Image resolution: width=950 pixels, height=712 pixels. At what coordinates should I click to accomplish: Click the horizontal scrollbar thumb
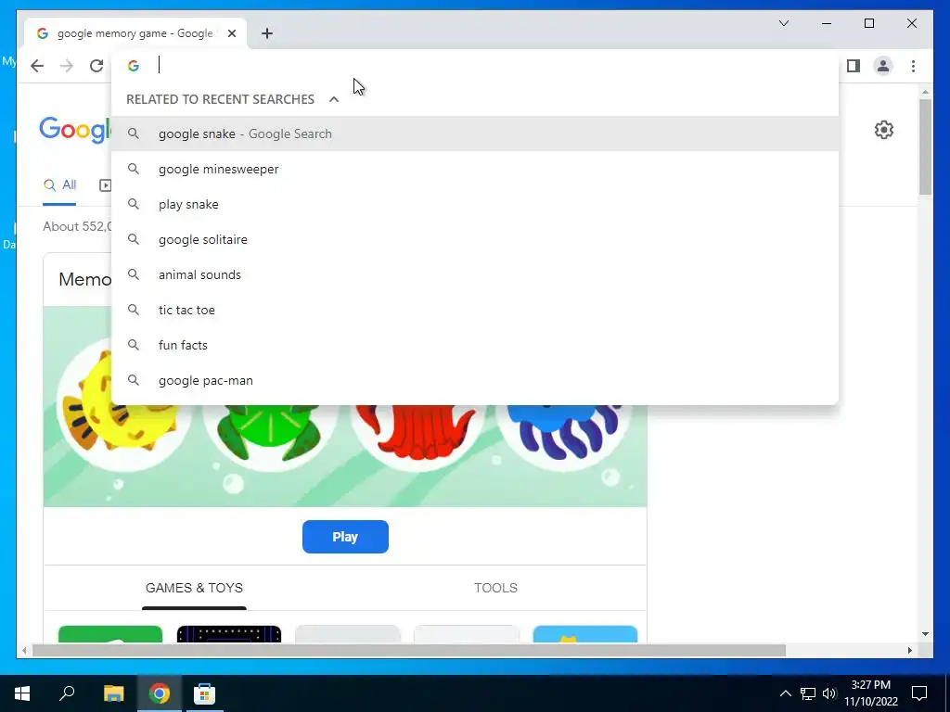409,650
